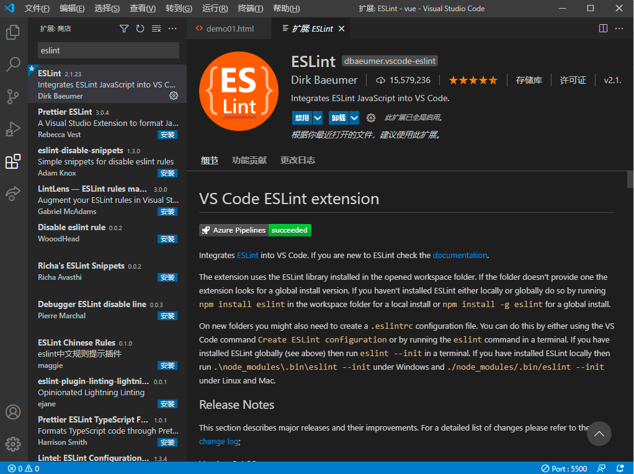Close the 扩展 ESLint tab
Image resolution: width=634 pixels, height=474 pixels.
[342, 29]
